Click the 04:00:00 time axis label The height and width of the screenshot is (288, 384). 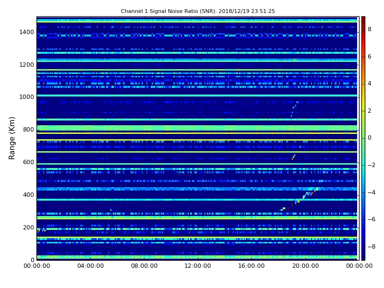click(x=91, y=266)
